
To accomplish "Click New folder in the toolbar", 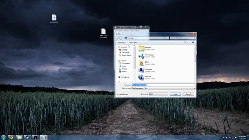I will pos(133,42).
